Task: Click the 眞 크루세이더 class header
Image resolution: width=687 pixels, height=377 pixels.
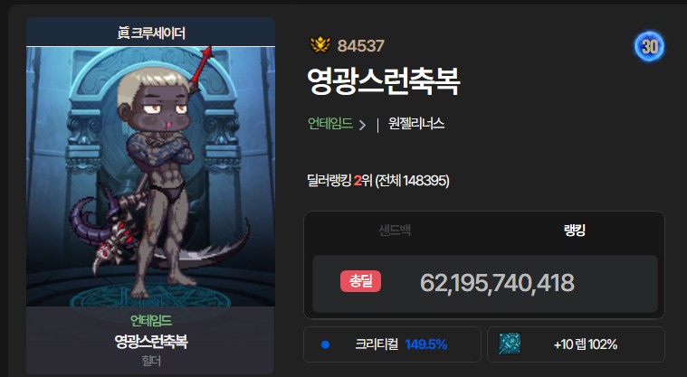Action: click(x=151, y=33)
